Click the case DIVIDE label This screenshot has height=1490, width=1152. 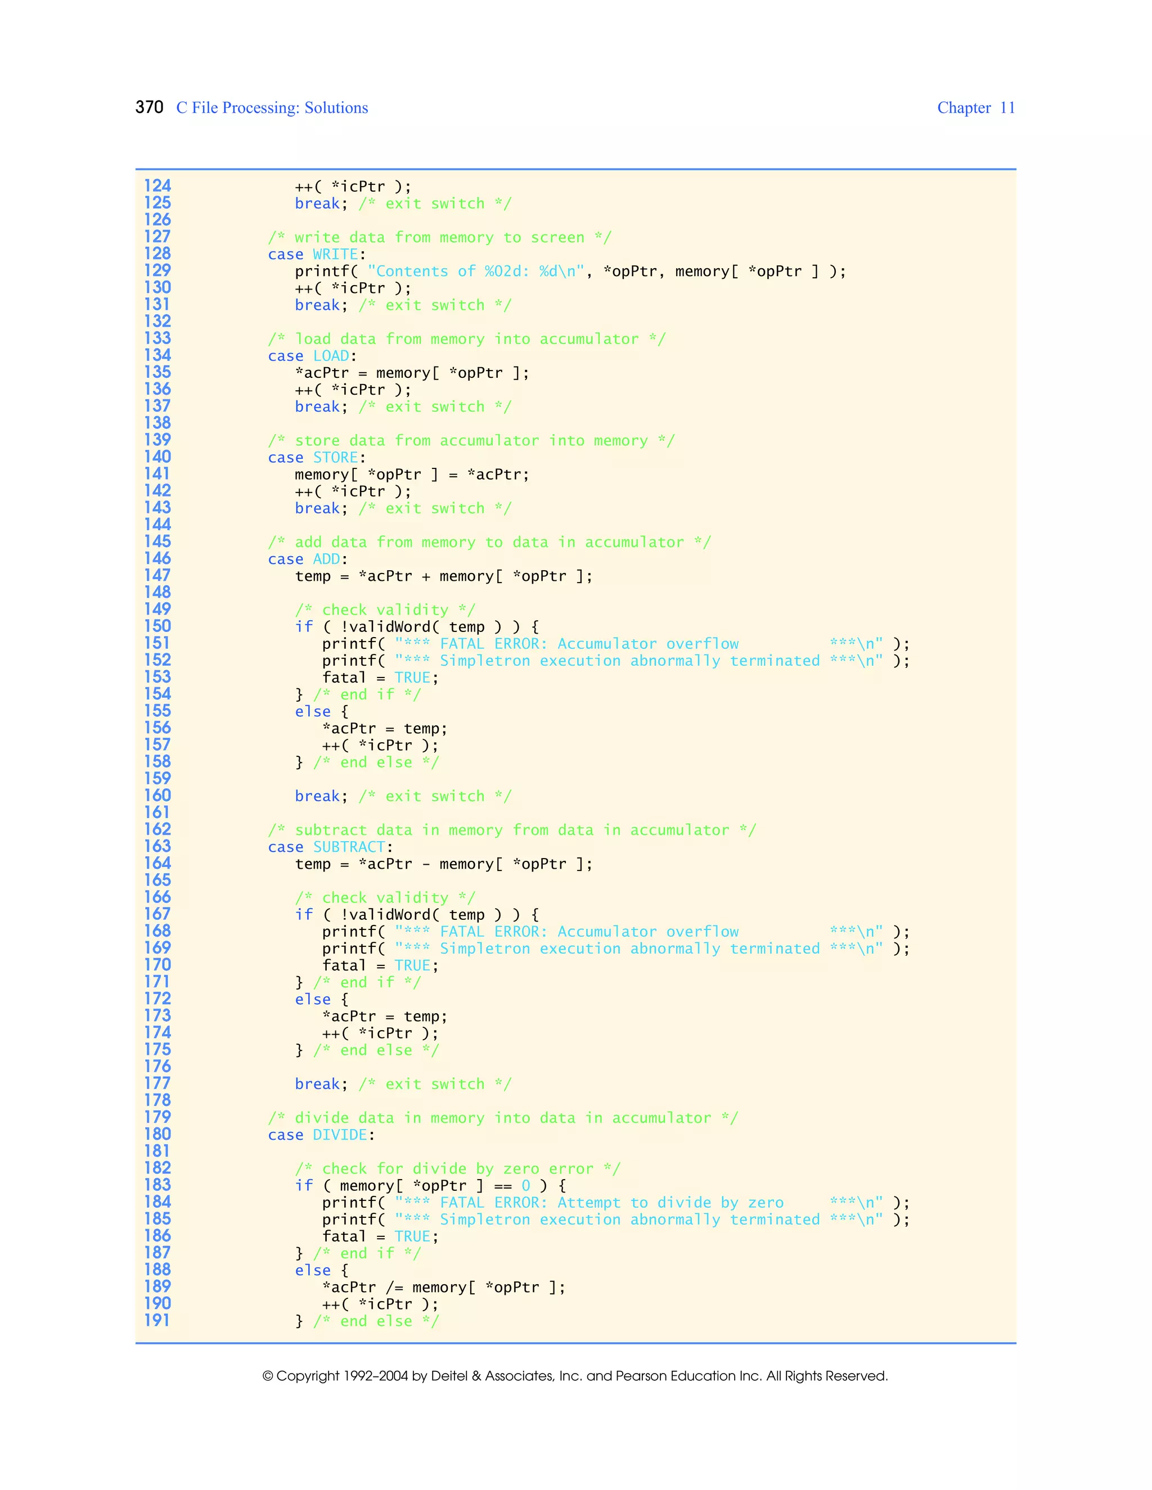(321, 1135)
